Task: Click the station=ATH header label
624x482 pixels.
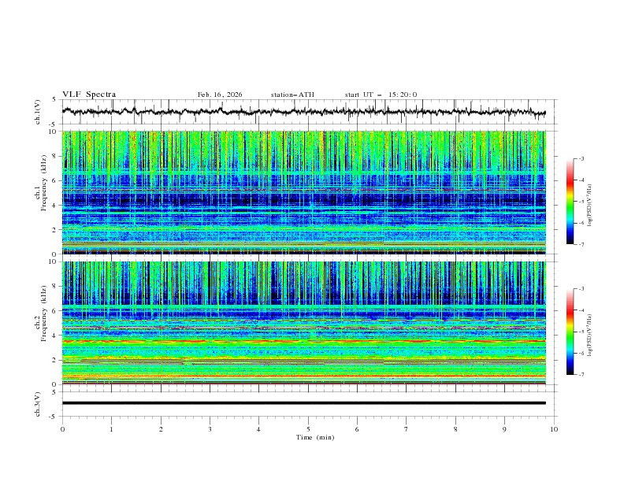Action: pos(292,95)
